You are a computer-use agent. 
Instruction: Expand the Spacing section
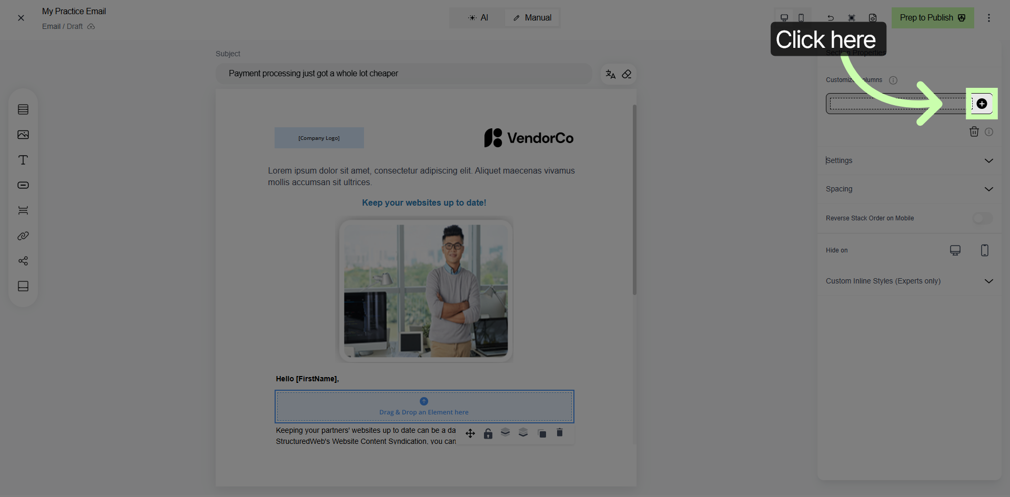tap(910, 189)
